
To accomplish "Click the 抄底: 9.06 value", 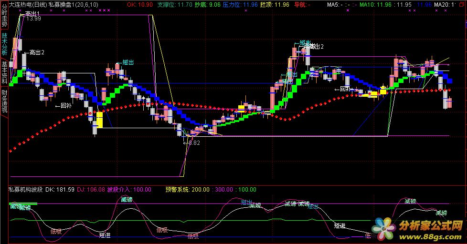I will pos(208,4).
